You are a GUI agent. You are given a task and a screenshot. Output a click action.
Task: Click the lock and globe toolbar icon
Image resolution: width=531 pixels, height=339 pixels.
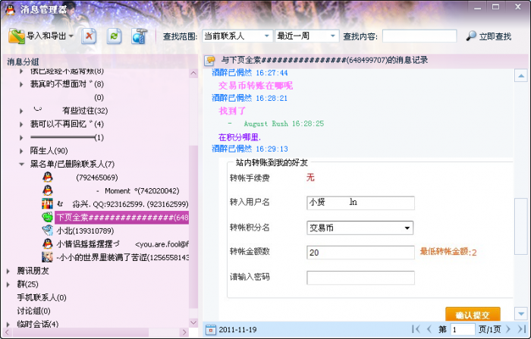click(139, 36)
